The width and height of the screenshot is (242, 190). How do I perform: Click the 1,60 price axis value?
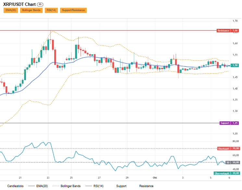(x=235, y=43)
